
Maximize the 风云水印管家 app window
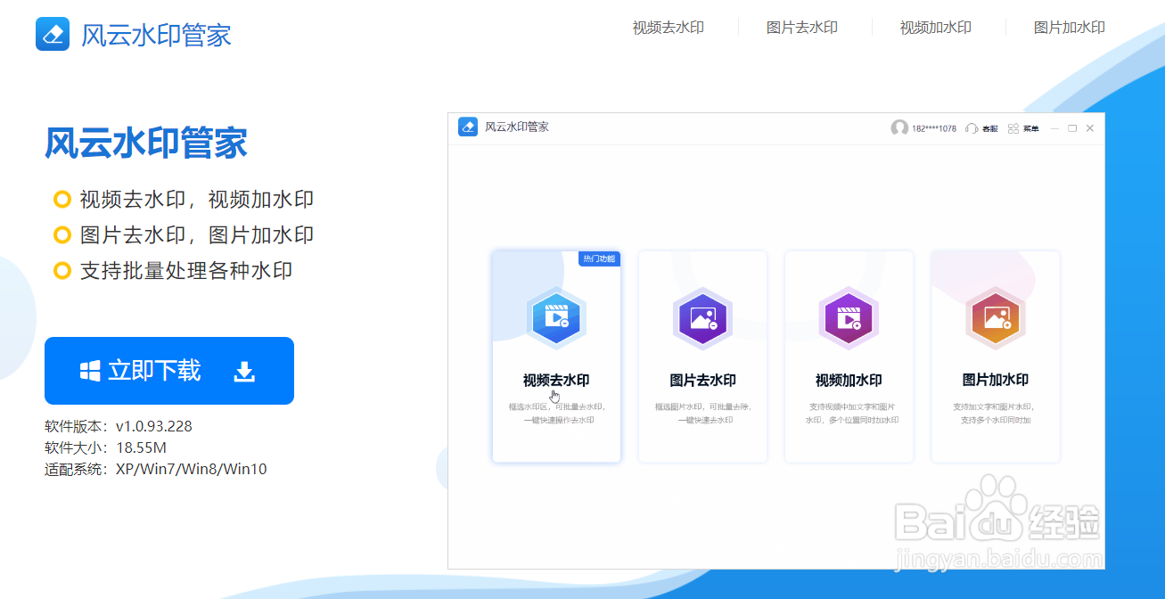pos(1072,128)
